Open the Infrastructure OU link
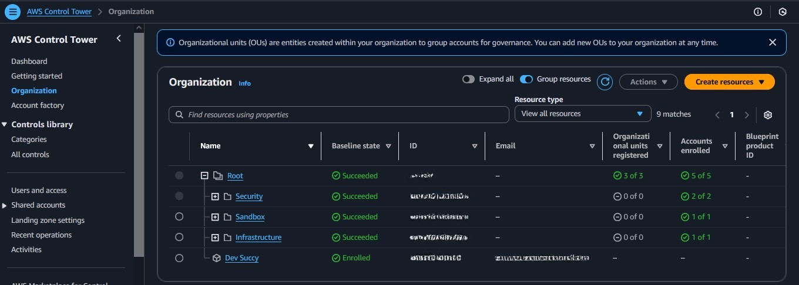799x285 pixels. 258,238
